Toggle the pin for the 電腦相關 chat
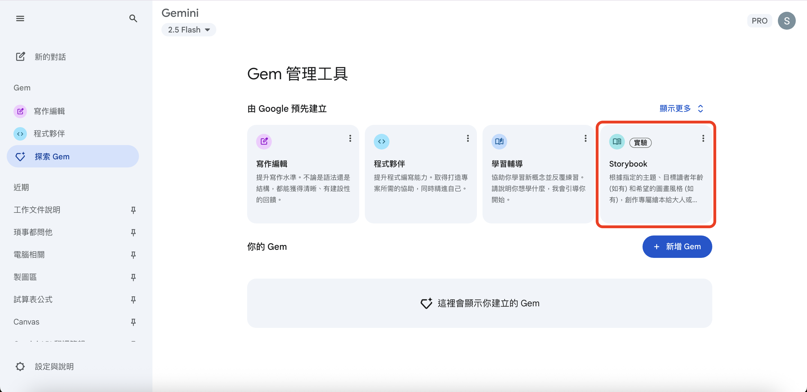Screen dimensions: 807x392 [x=133, y=255]
